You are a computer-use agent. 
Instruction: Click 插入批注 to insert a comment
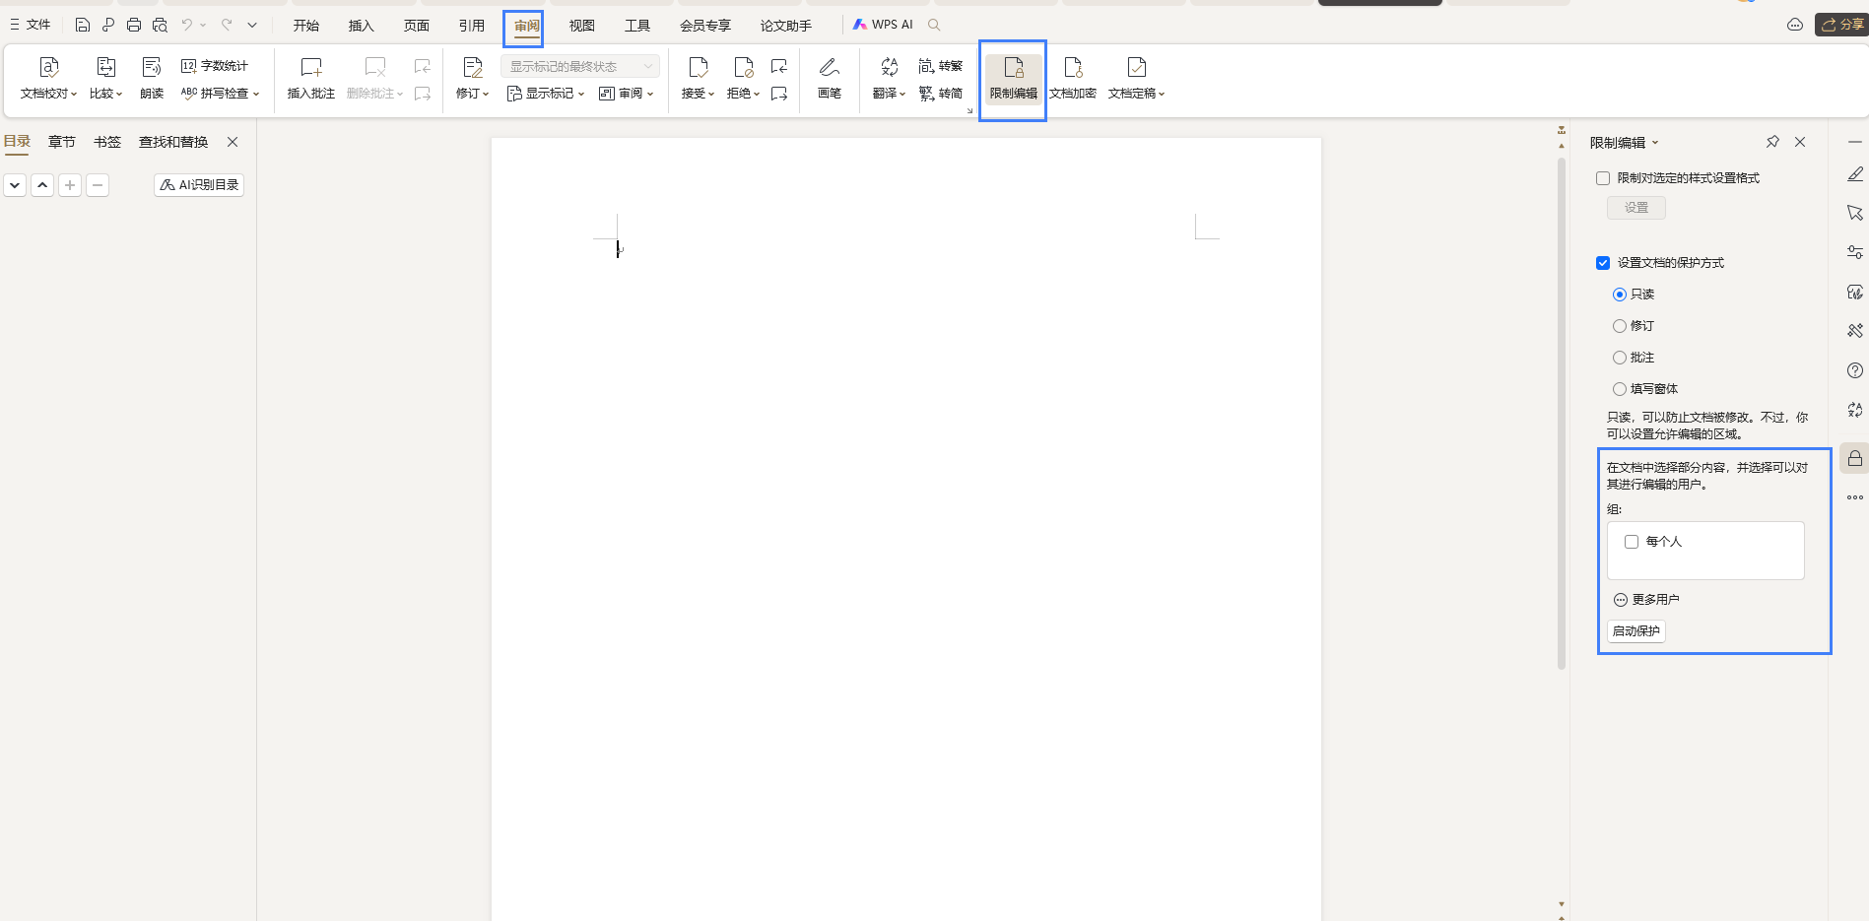pos(311,79)
